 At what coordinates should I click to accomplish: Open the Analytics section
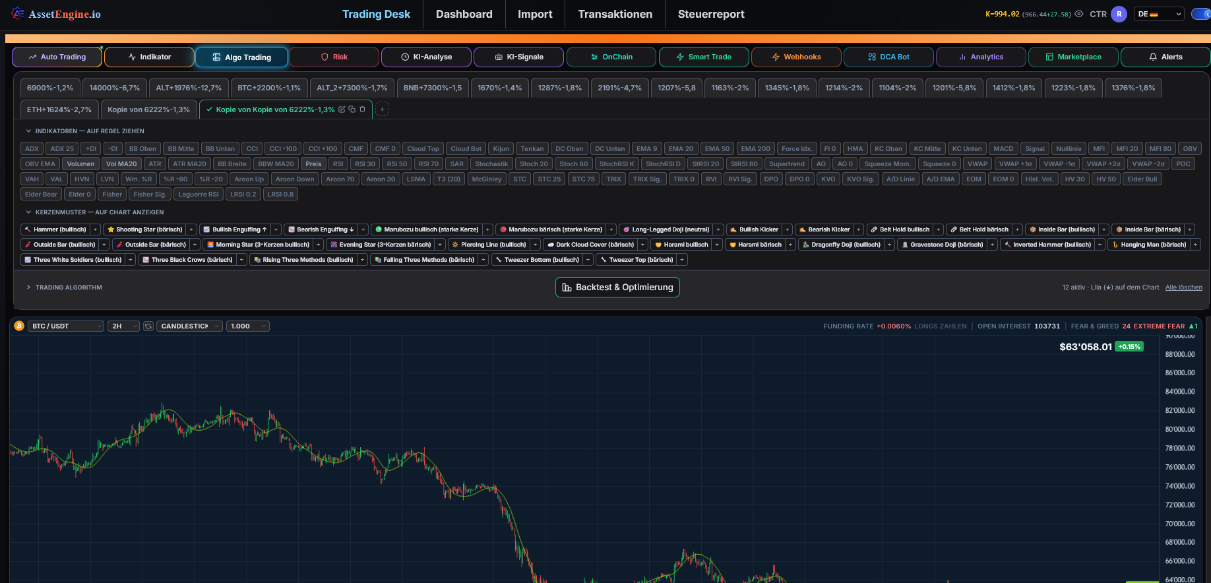point(980,57)
